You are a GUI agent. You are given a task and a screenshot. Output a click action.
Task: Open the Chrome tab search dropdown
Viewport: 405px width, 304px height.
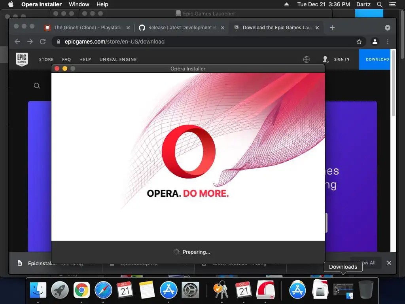pos(388,28)
